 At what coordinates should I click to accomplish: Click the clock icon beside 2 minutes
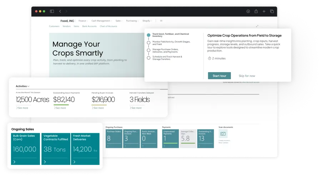click(x=210, y=59)
